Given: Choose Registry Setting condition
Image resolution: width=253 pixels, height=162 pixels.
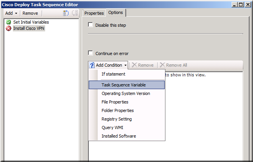Looking at the screenshot, I should [127, 119].
